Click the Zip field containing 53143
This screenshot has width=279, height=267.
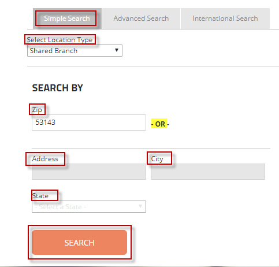[89, 123]
